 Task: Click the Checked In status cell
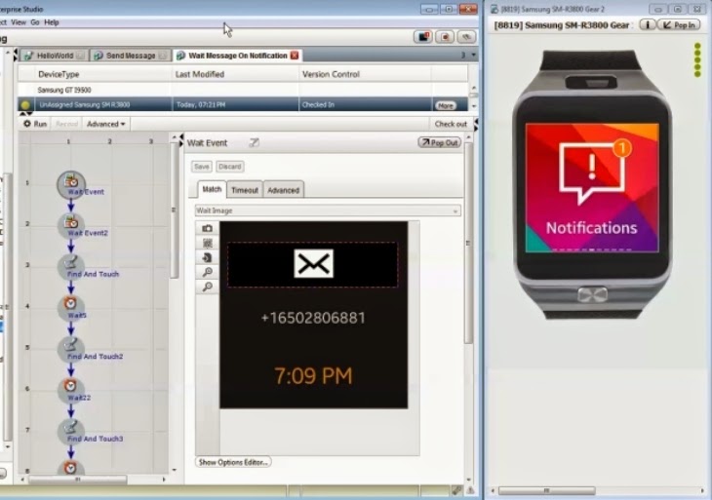tap(366, 105)
